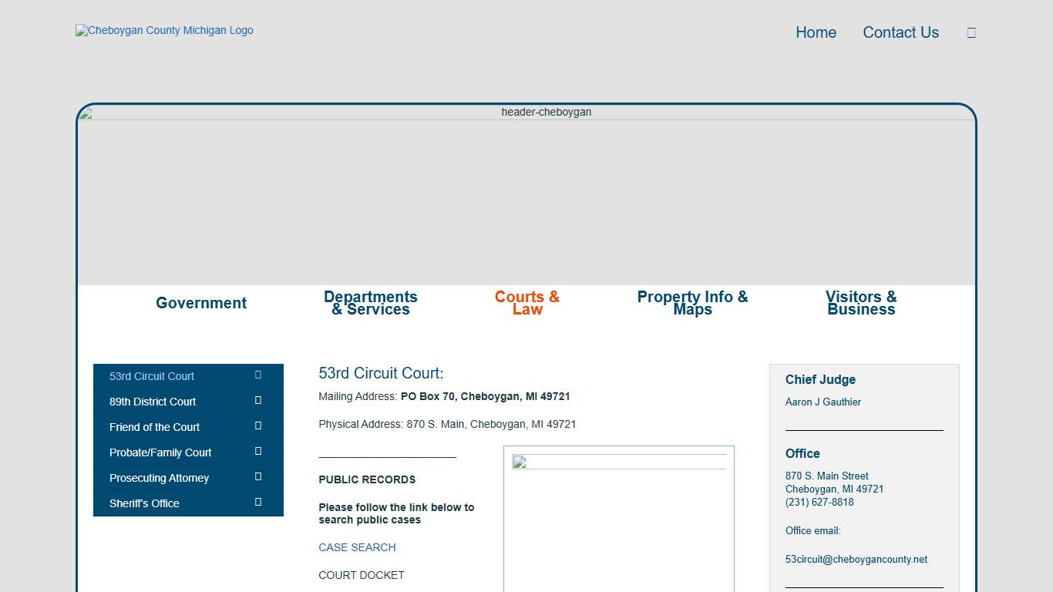Open Property Info & Maps menu

(x=692, y=303)
